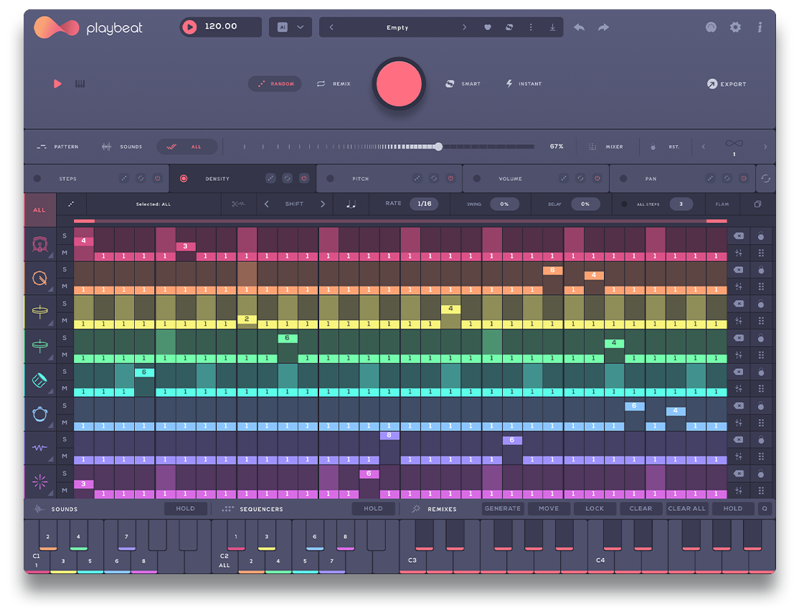This screenshot has height=610, width=799.
Task: Switch to the PITCH tab
Action: 359,178
